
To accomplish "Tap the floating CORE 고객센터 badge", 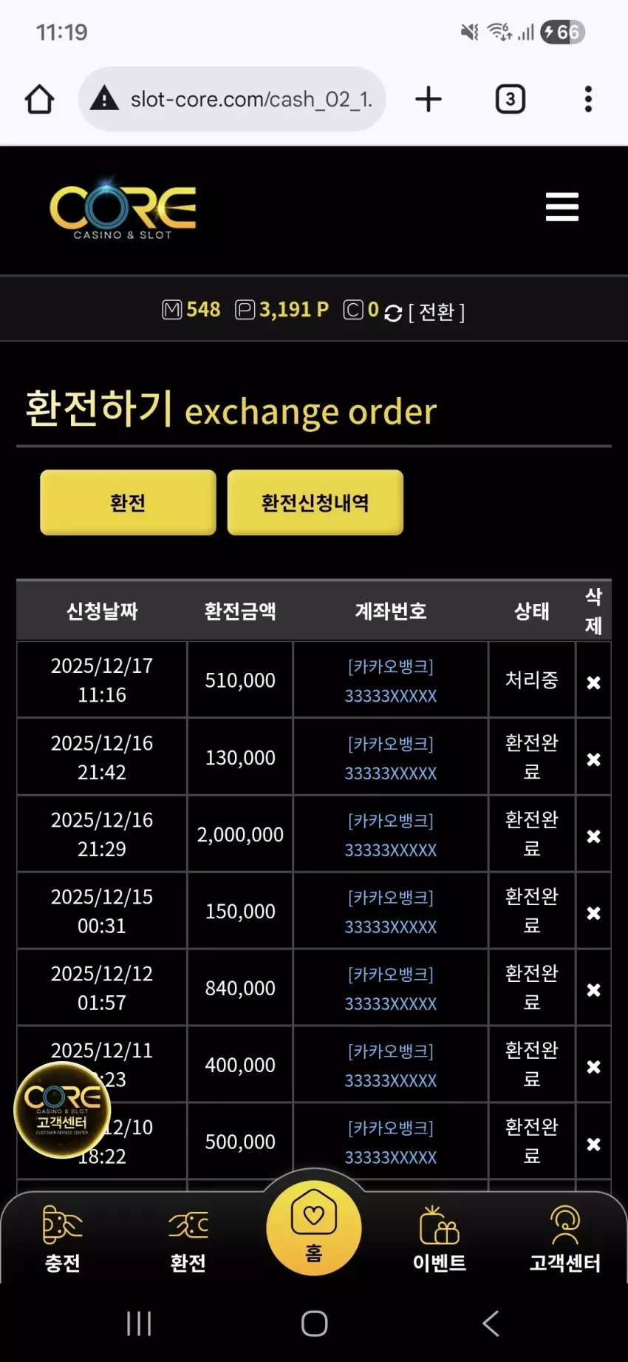I will point(62,1110).
